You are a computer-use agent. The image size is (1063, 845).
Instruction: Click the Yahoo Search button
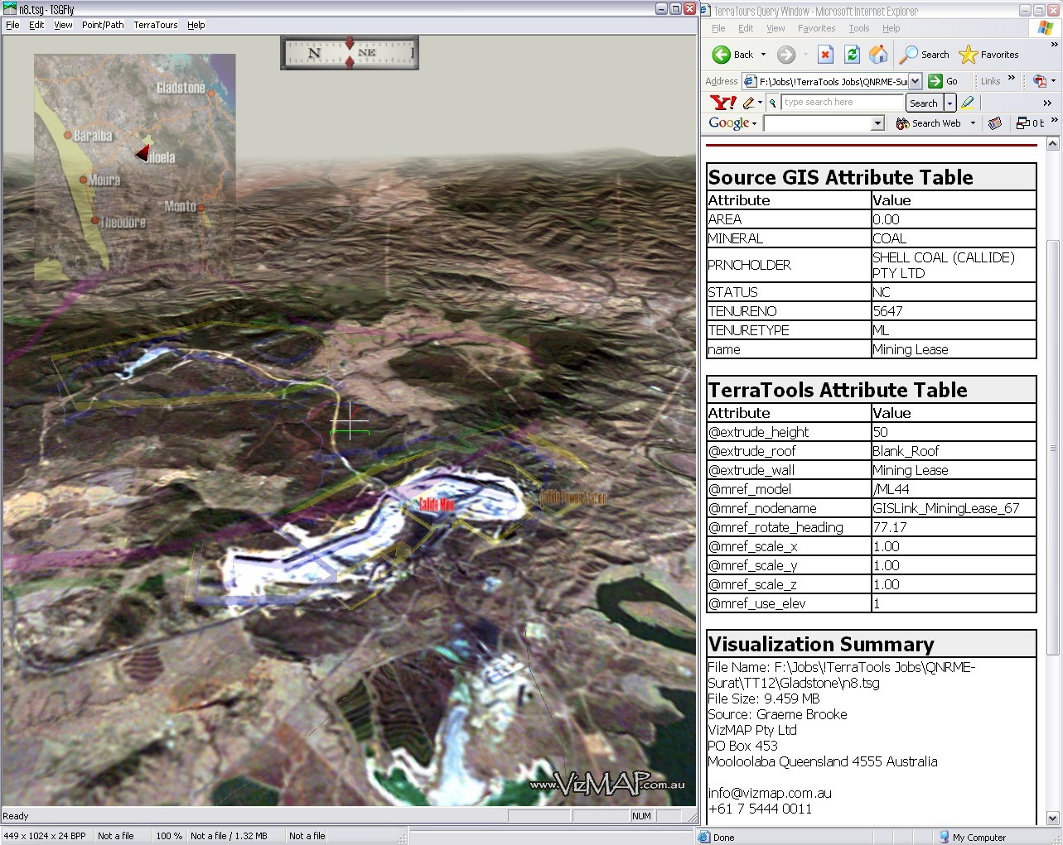pos(924,103)
